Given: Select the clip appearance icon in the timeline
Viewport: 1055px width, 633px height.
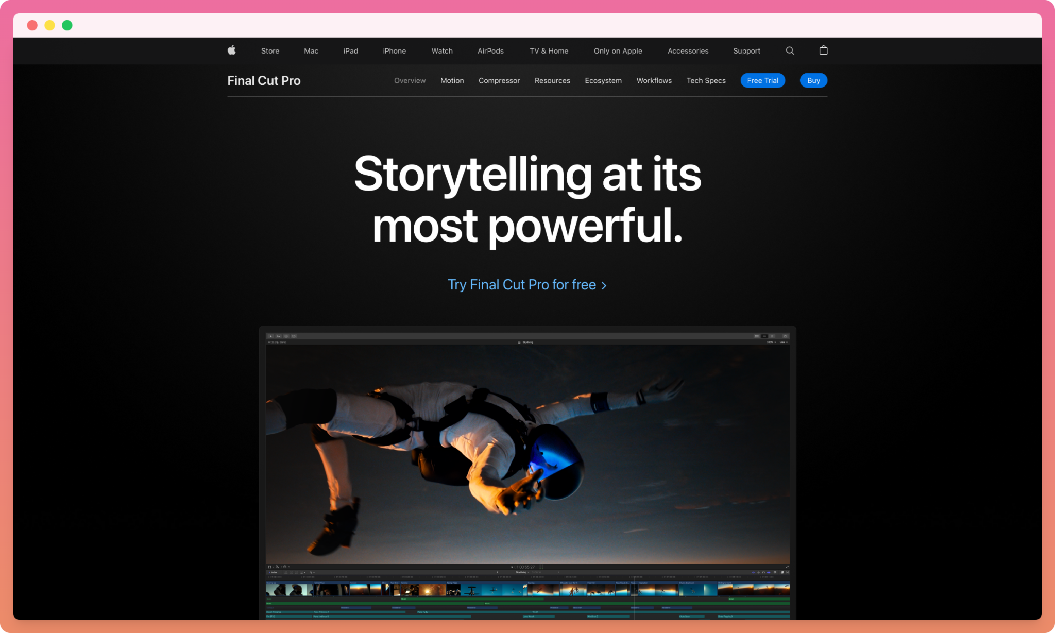Looking at the screenshot, I should coord(782,572).
